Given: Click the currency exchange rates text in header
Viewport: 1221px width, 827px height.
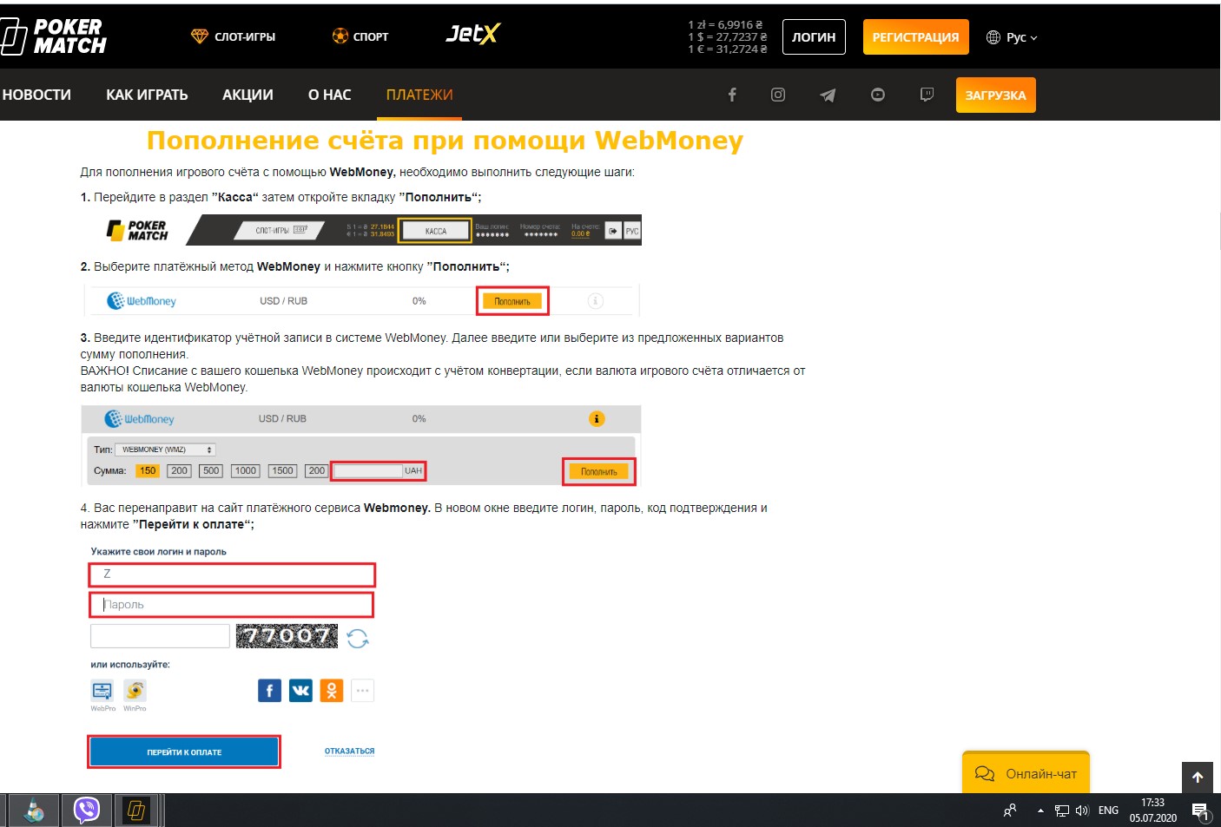Looking at the screenshot, I should [x=728, y=37].
